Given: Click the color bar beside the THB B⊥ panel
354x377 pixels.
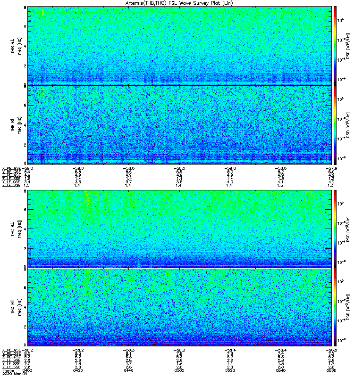Looking at the screenshot, I should click(x=335, y=46).
